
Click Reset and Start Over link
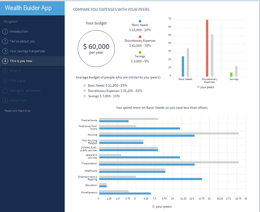[17, 111]
